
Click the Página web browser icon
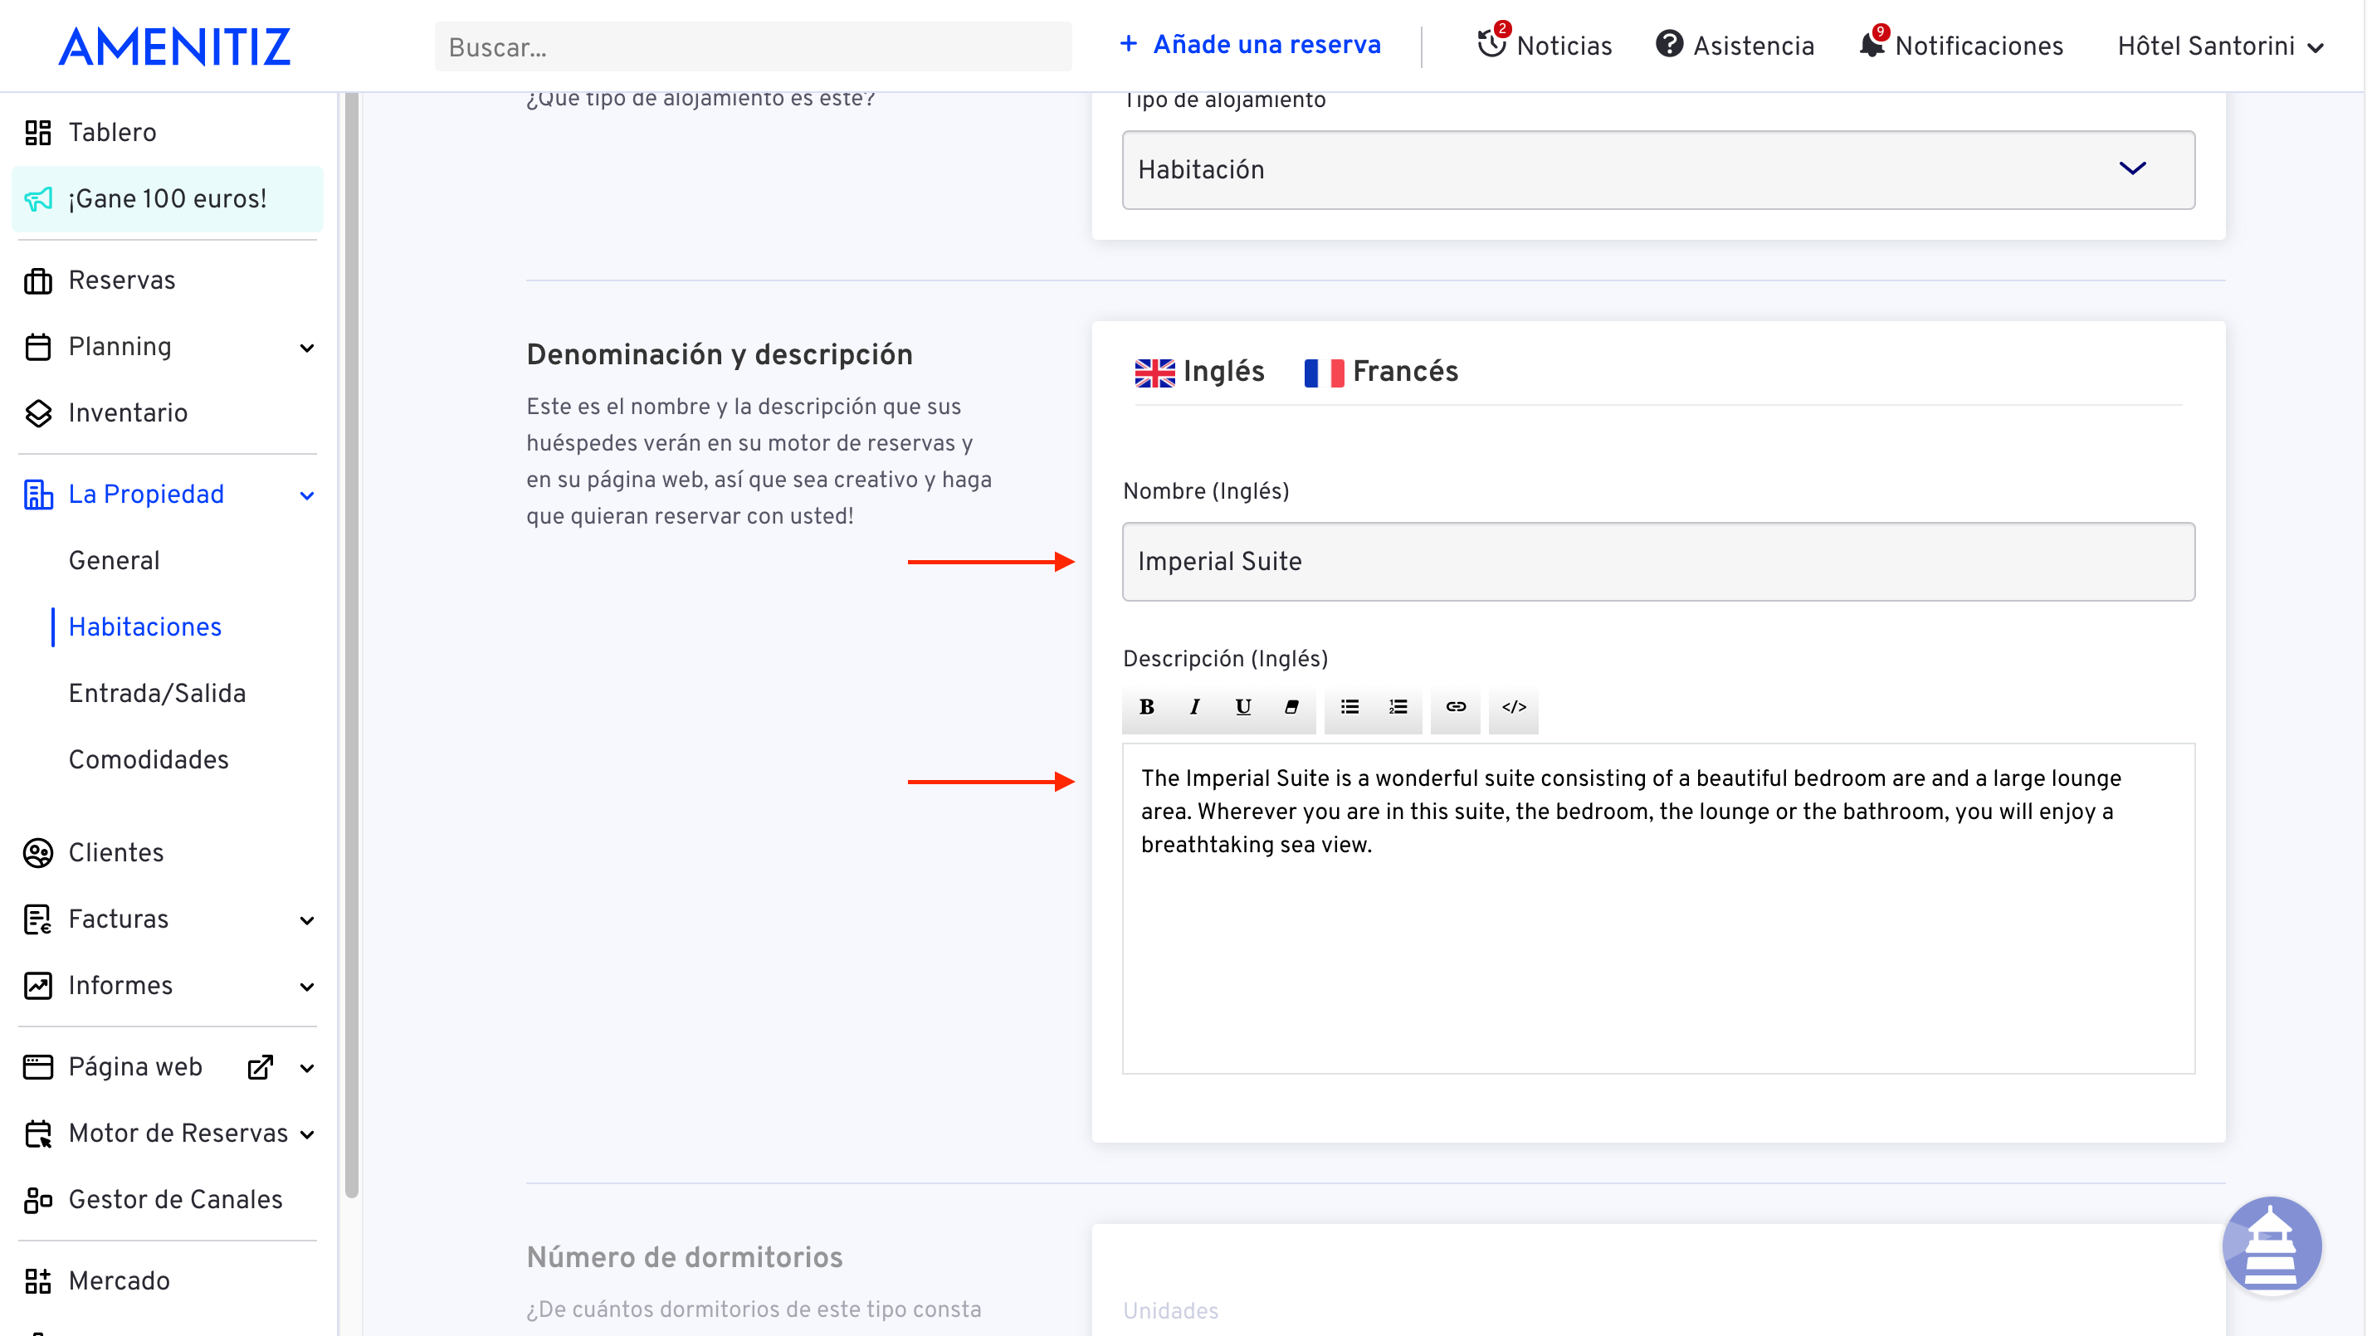[37, 1068]
